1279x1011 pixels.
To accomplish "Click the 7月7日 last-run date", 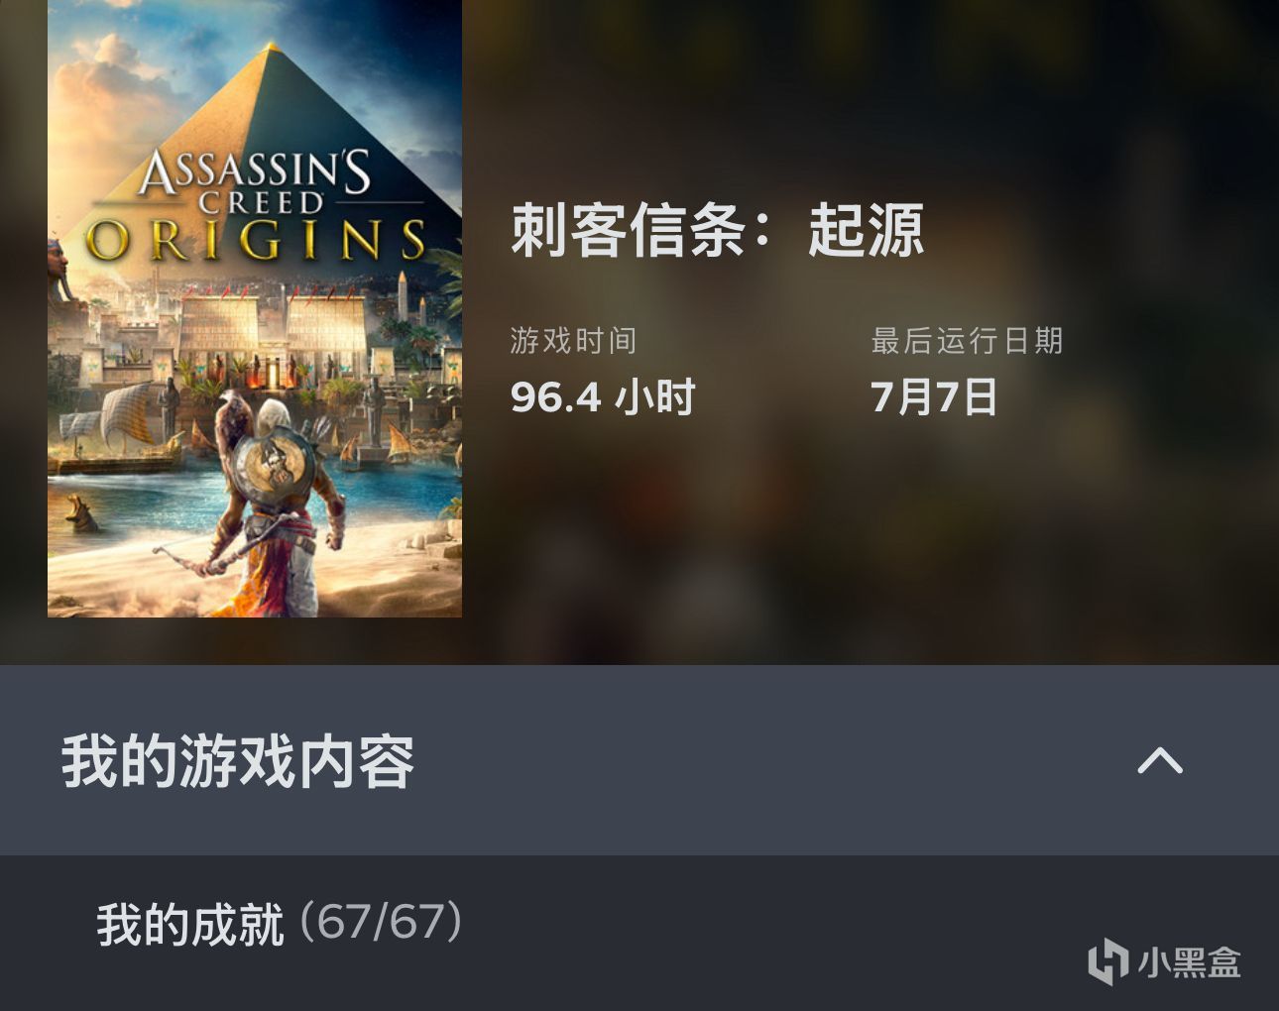I will (934, 397).
